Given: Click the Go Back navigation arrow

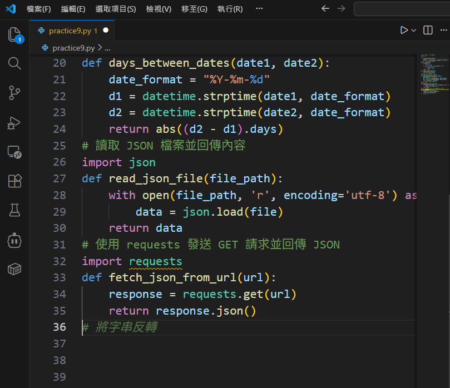Looking at the screenshot, I should (x=325, y=9).
